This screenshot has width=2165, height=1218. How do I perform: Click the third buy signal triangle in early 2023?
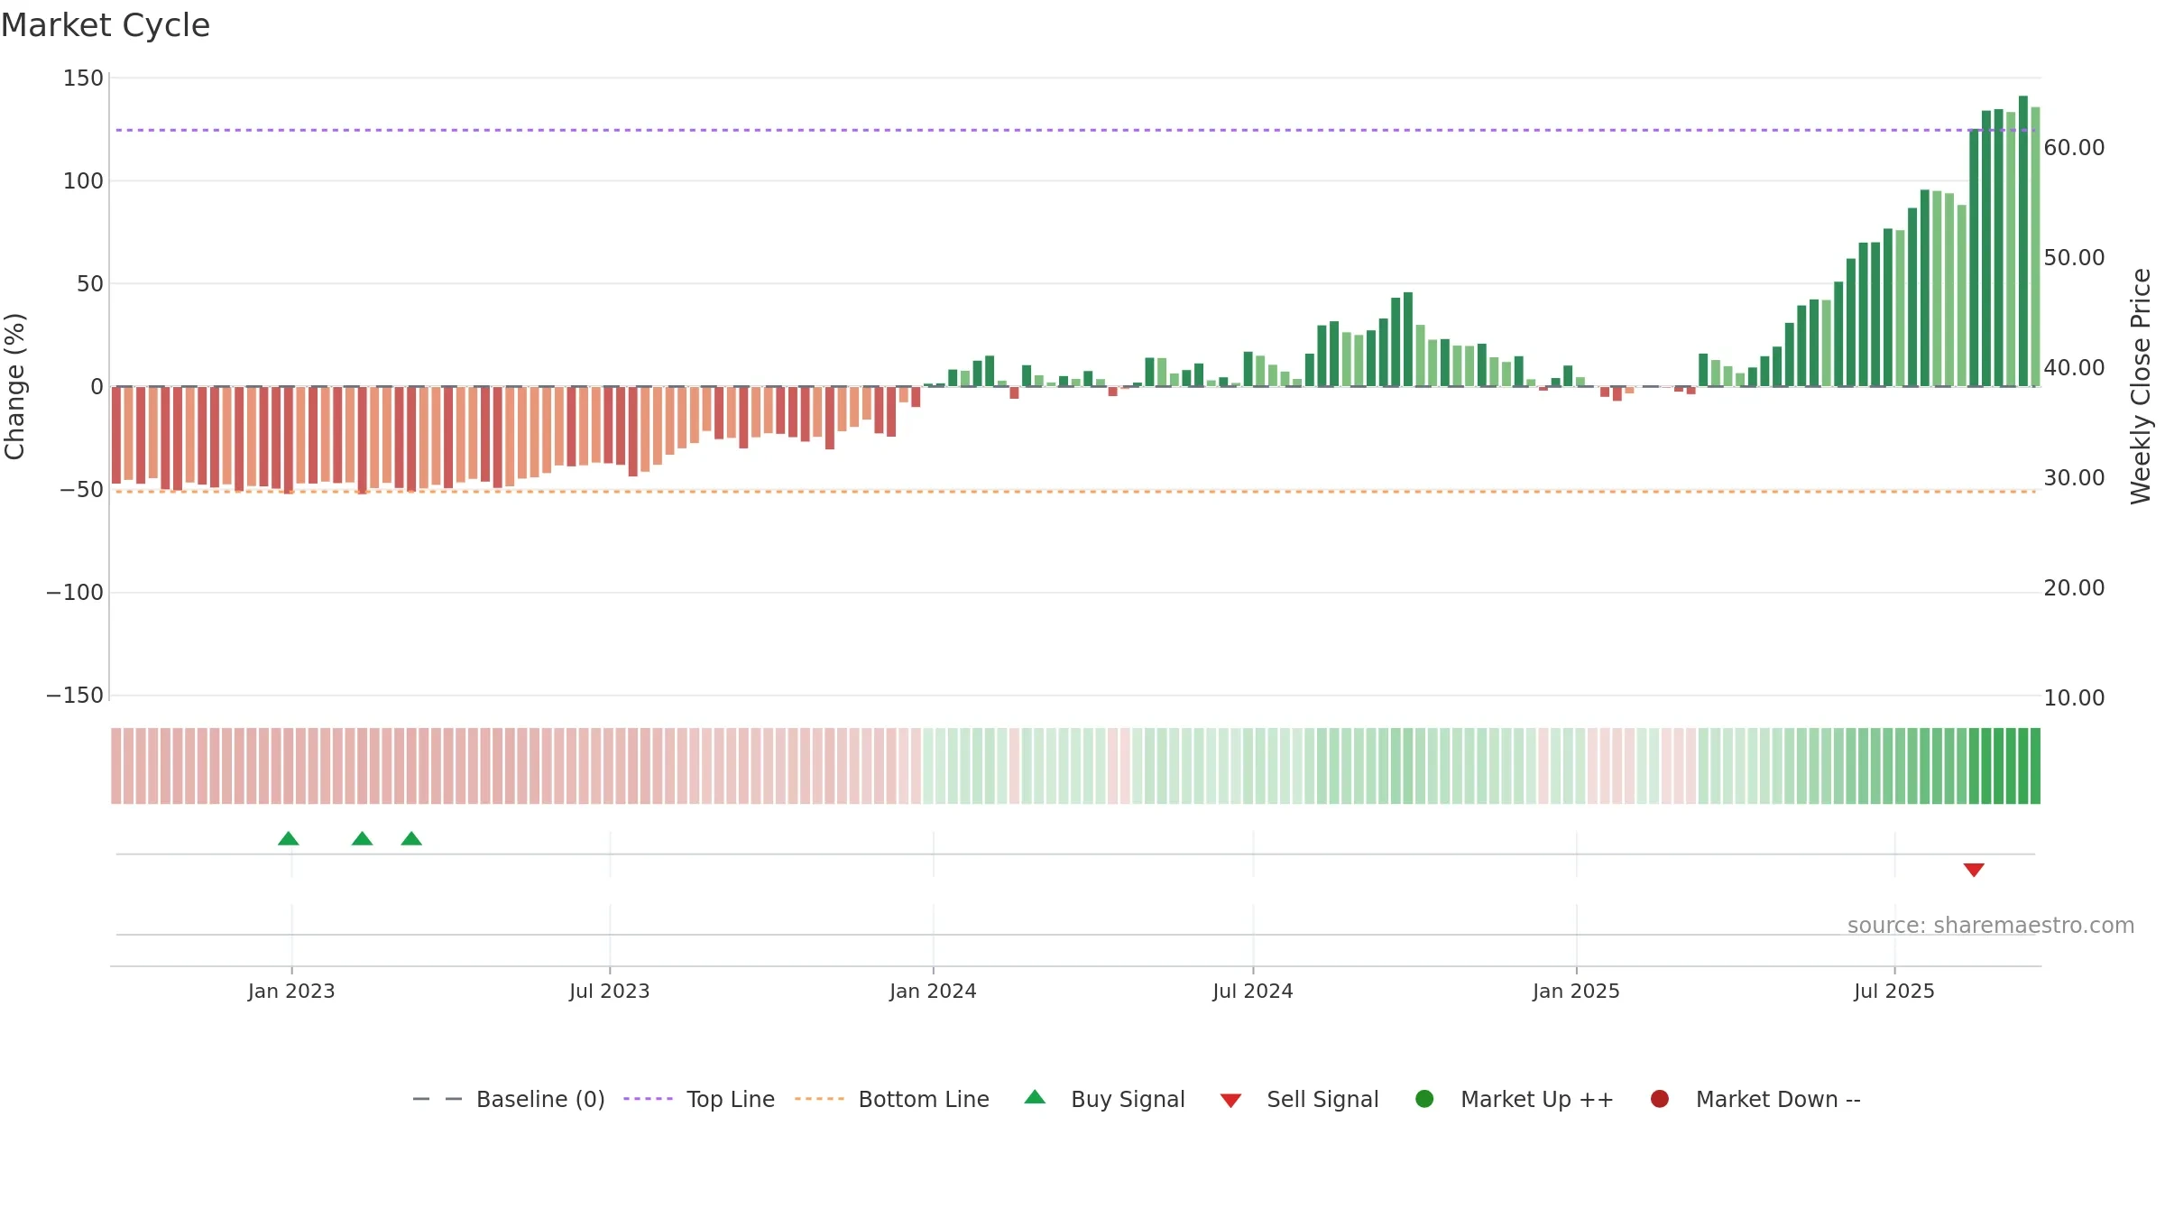(x=411, y=839)
